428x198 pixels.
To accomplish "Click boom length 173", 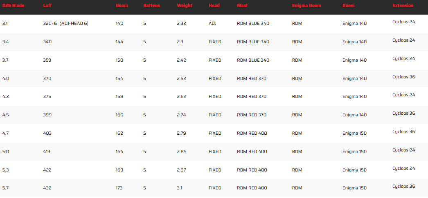I will 119,188.
